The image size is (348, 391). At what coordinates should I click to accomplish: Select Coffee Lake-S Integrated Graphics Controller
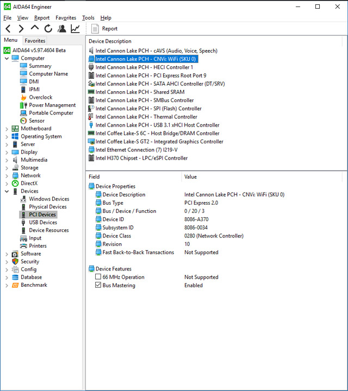159,141
